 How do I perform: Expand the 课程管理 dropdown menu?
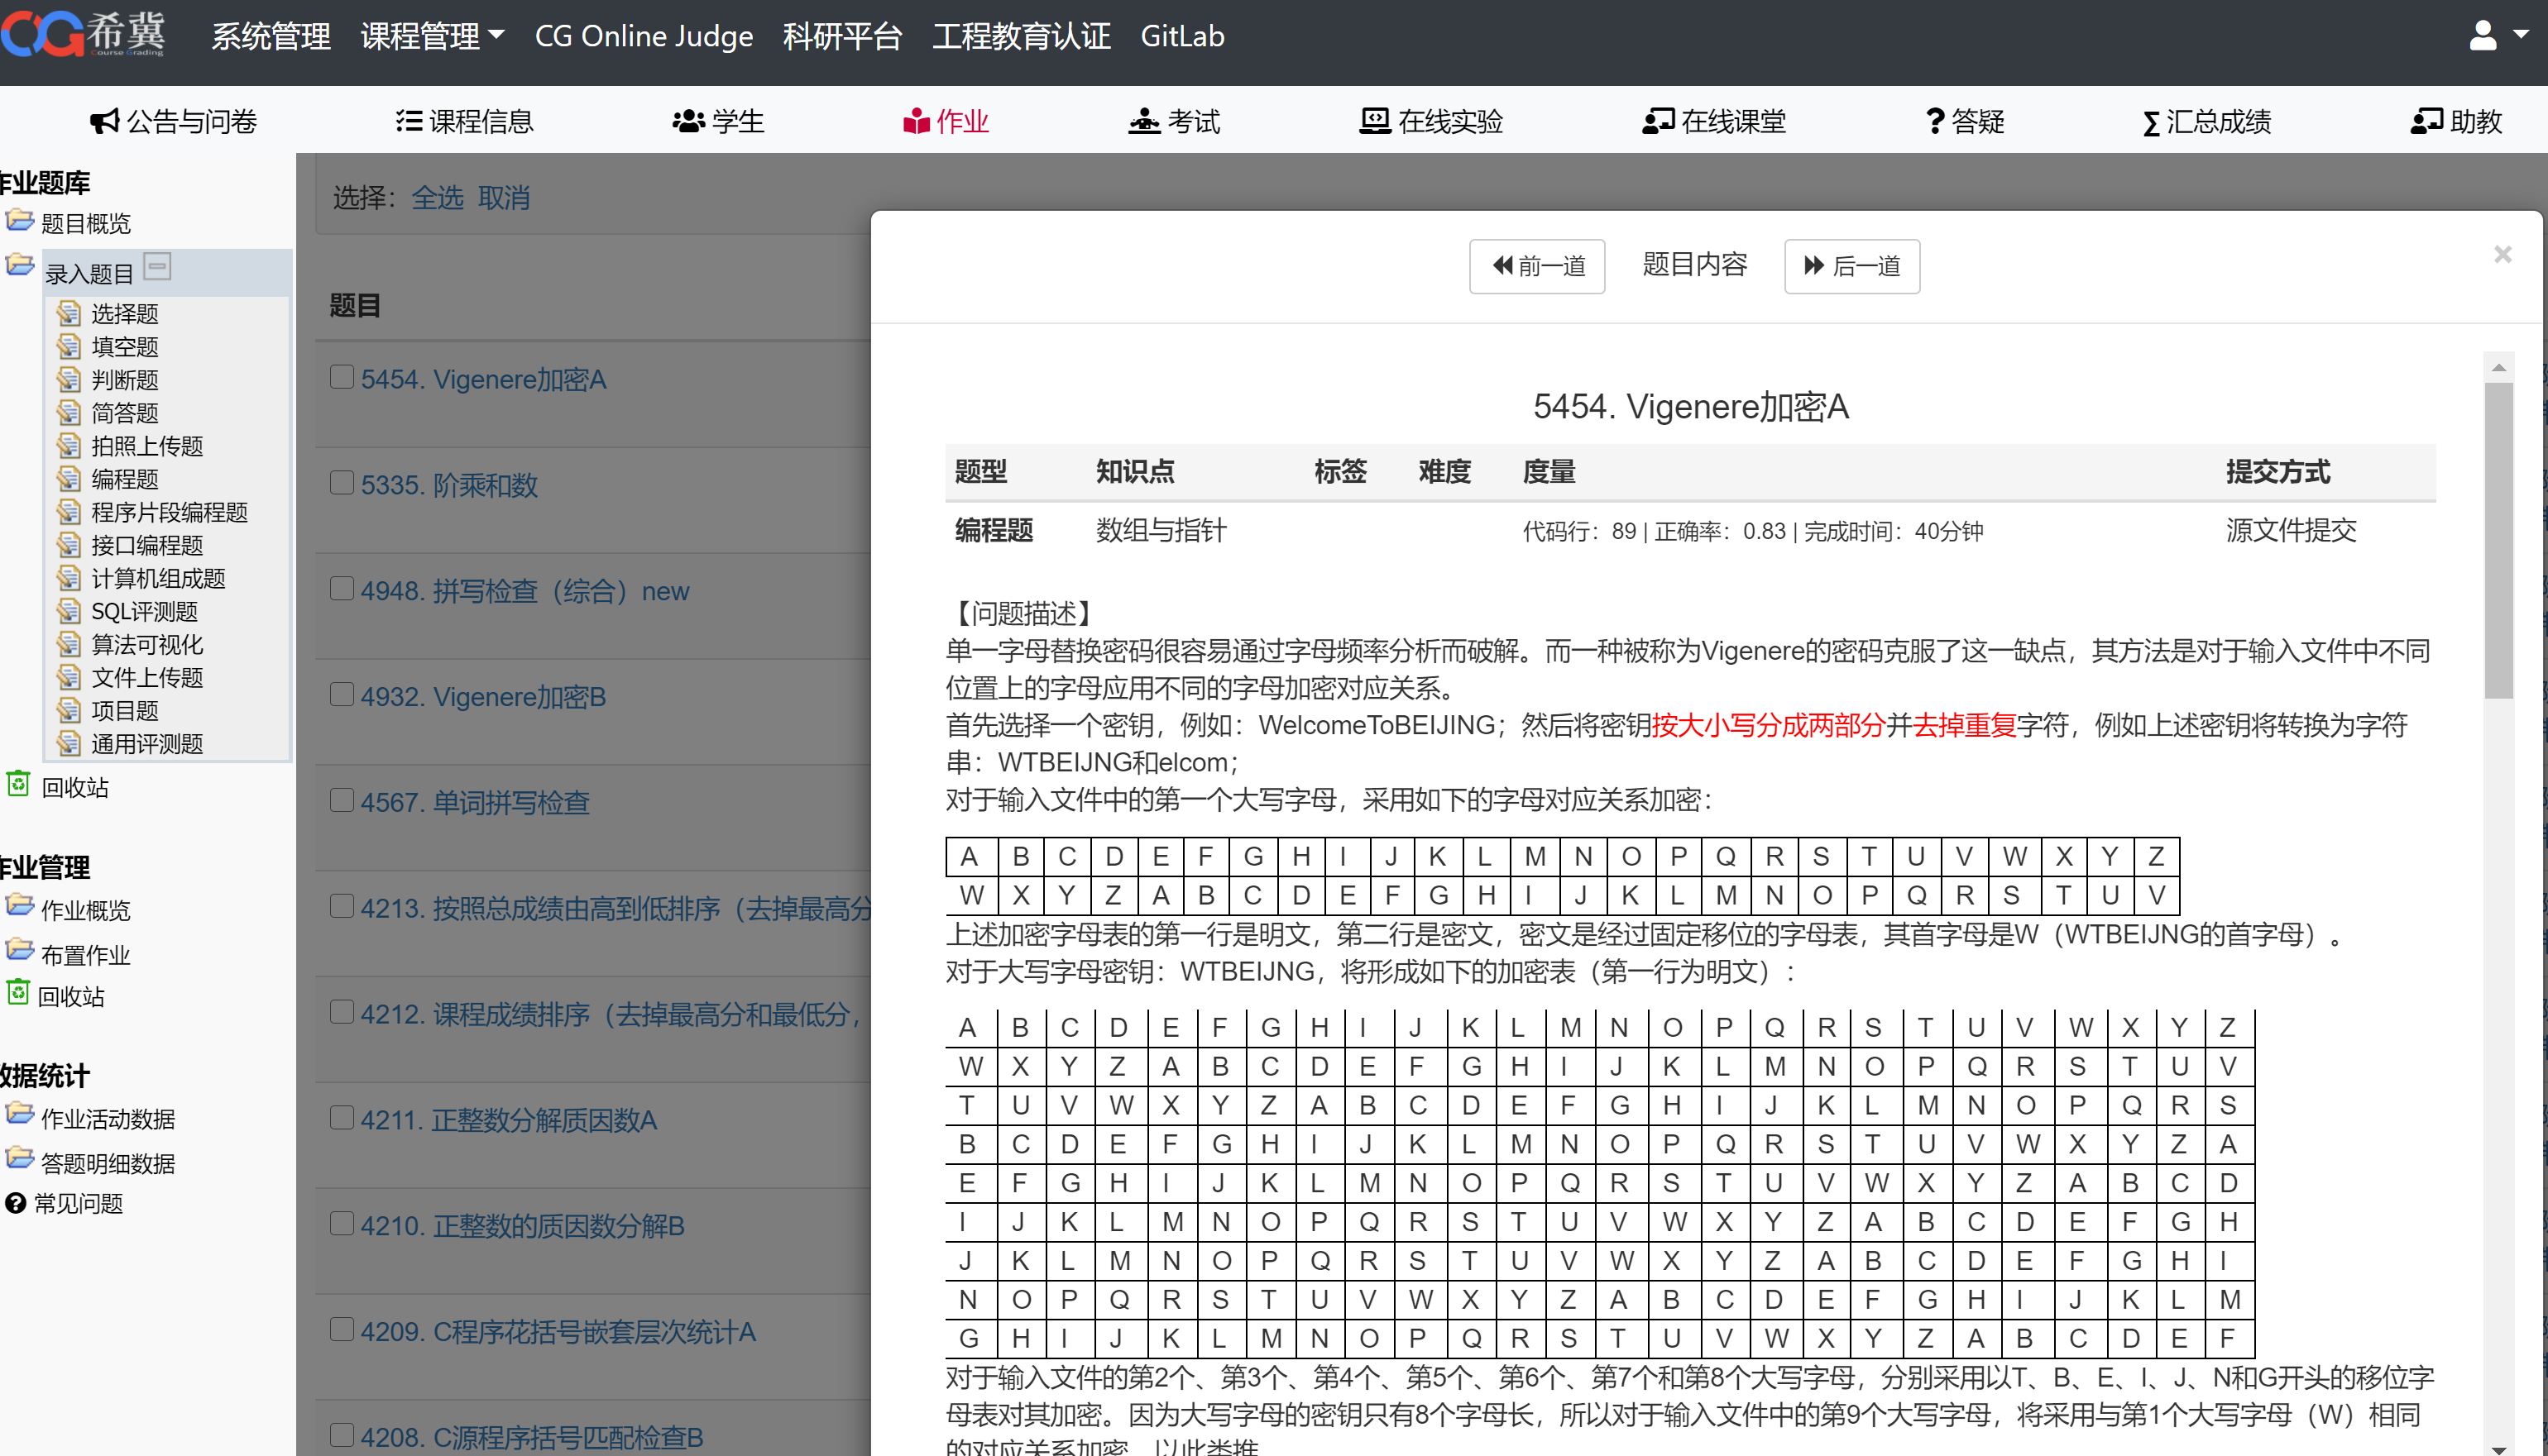[x=432, y=36]
